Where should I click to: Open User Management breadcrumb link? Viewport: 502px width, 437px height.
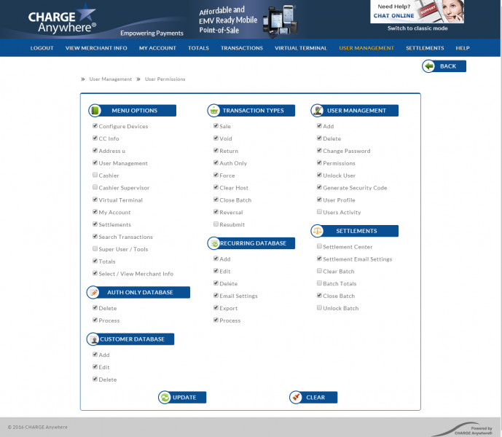click(x=111, y=79)
